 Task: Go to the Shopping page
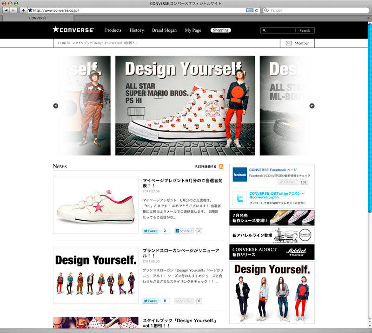tap(220, 30)
